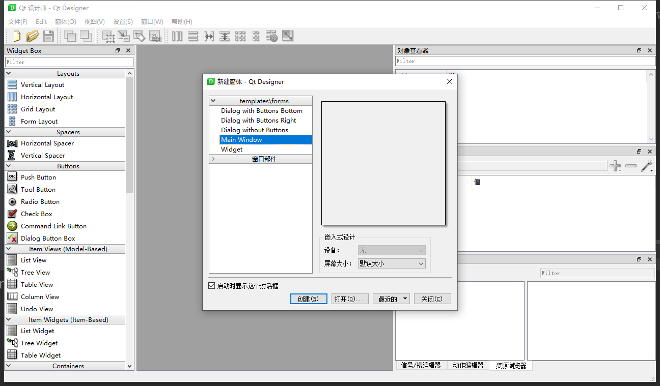Open the 屏幕大小 dropdown

(x=391, y=263)
